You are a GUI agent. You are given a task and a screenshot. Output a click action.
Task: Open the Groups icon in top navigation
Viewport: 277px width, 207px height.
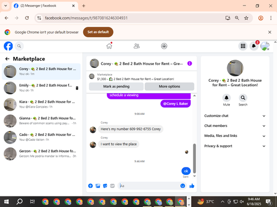coord(164,46)
